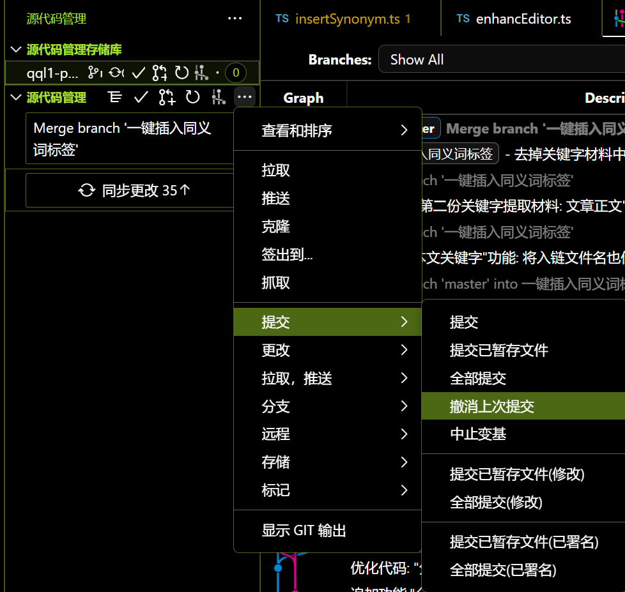
Task: Click 显示 GIT 输出 menu item
Action: pos(304,531)
